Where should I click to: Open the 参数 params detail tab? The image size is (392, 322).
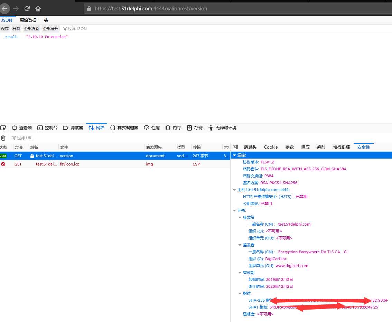[290, 147]
